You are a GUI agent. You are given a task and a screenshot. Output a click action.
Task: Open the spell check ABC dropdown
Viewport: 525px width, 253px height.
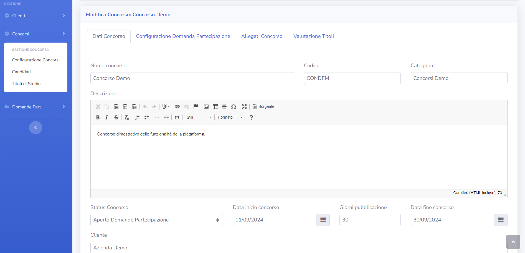click(x=166, y=106)
